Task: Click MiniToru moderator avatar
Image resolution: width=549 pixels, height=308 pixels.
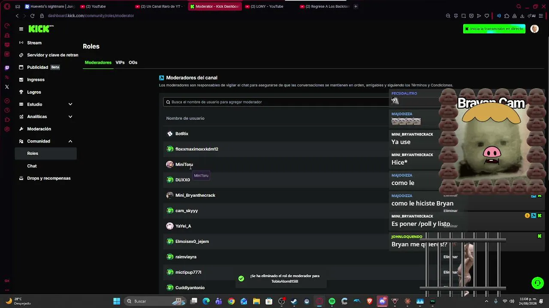Action: coord(170,165)
